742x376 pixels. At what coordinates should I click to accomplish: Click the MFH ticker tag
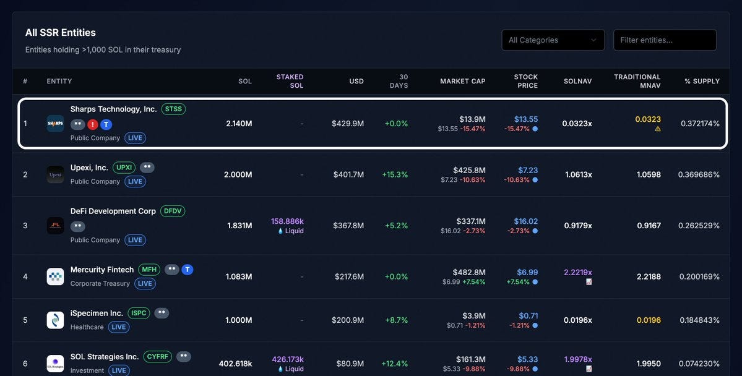coord(149,270)
